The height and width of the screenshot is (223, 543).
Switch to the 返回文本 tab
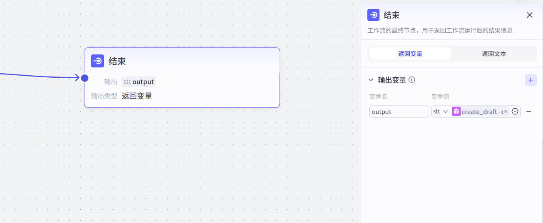pyautogui.click(x=494, y=54)
